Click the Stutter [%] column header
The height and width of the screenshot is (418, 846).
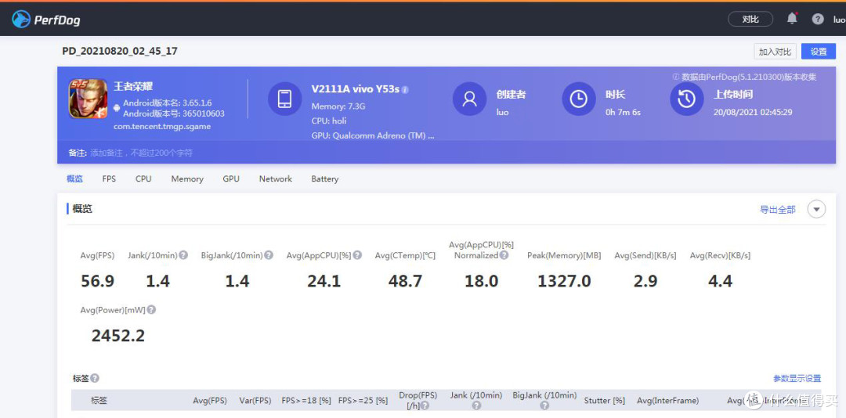[604, 401]
